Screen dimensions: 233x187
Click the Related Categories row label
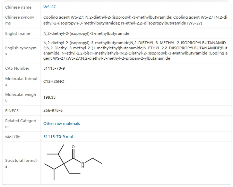20,124
